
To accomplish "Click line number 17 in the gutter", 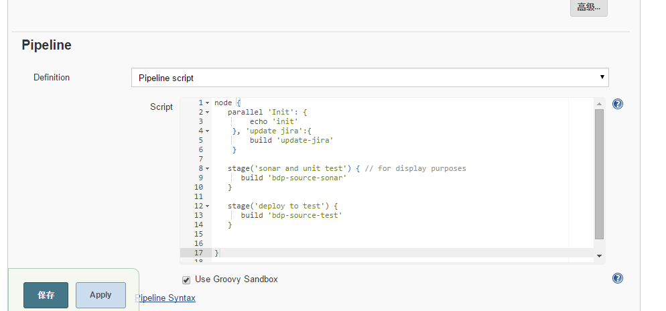I will click(198, 253).
